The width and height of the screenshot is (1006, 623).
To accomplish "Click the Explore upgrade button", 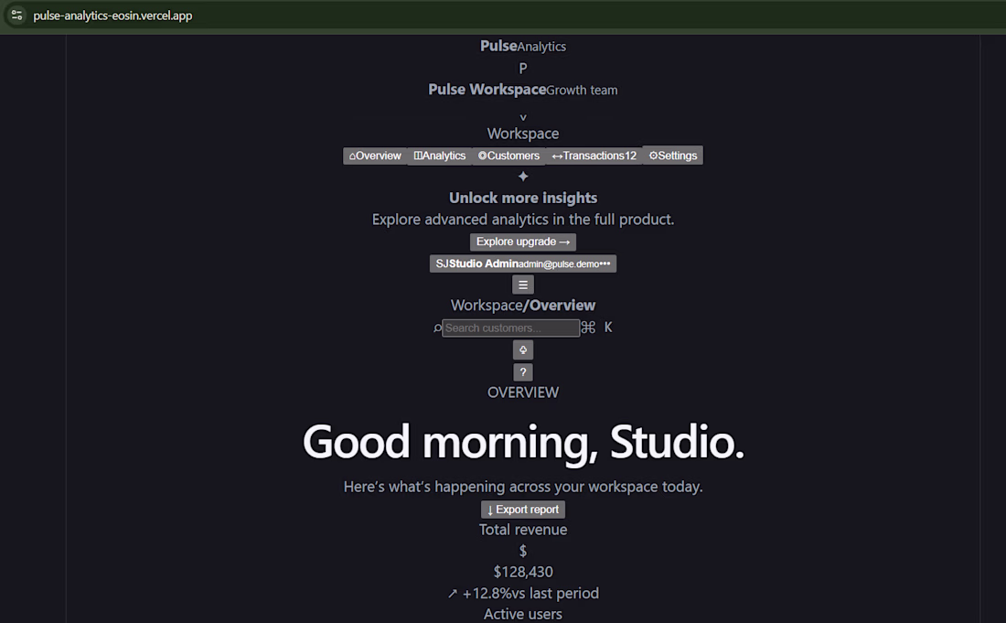I will (x=523, y=242).
